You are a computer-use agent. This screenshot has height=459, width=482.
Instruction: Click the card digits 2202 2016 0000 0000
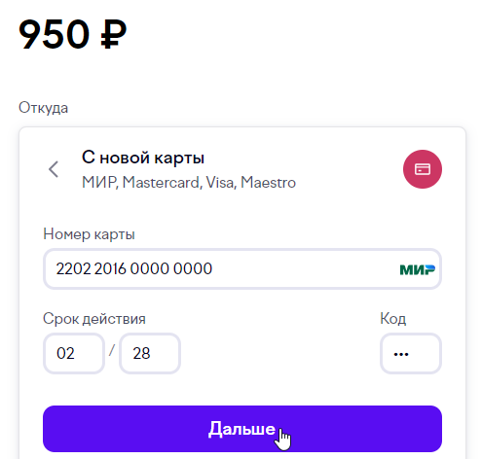pos(134,268)
